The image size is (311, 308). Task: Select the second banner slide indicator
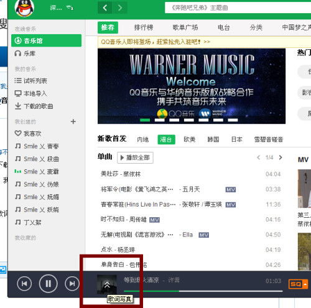(159, 120)
